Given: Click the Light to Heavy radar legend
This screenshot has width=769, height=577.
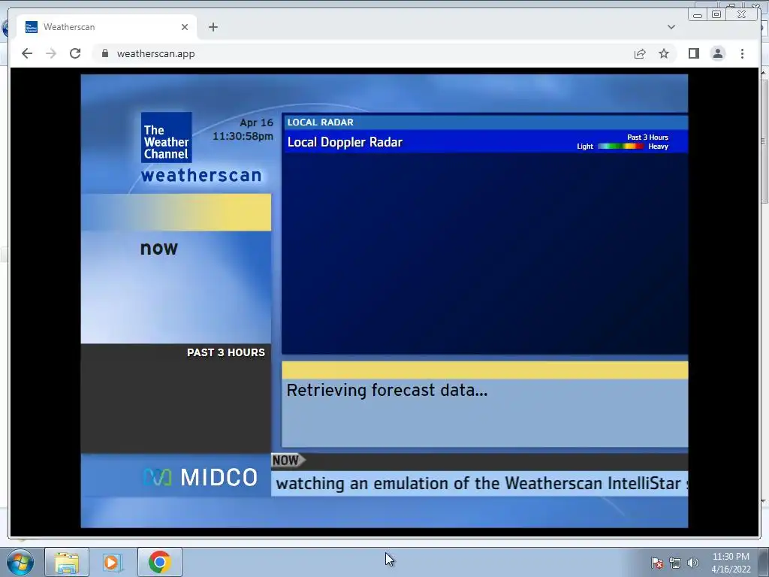Looking at the screenshot, I should (623, 147).
